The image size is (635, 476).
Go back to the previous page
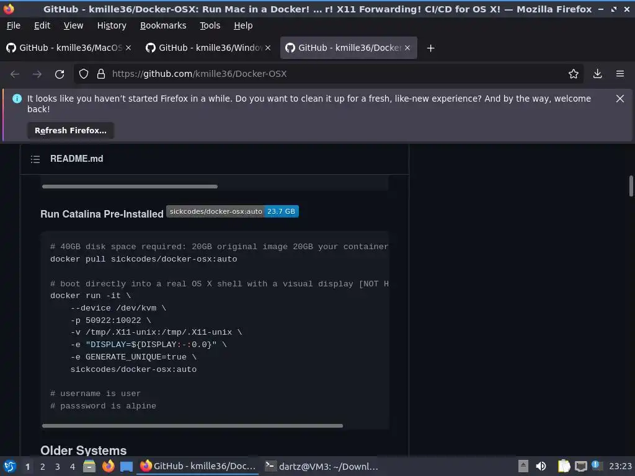pos(15,74)
